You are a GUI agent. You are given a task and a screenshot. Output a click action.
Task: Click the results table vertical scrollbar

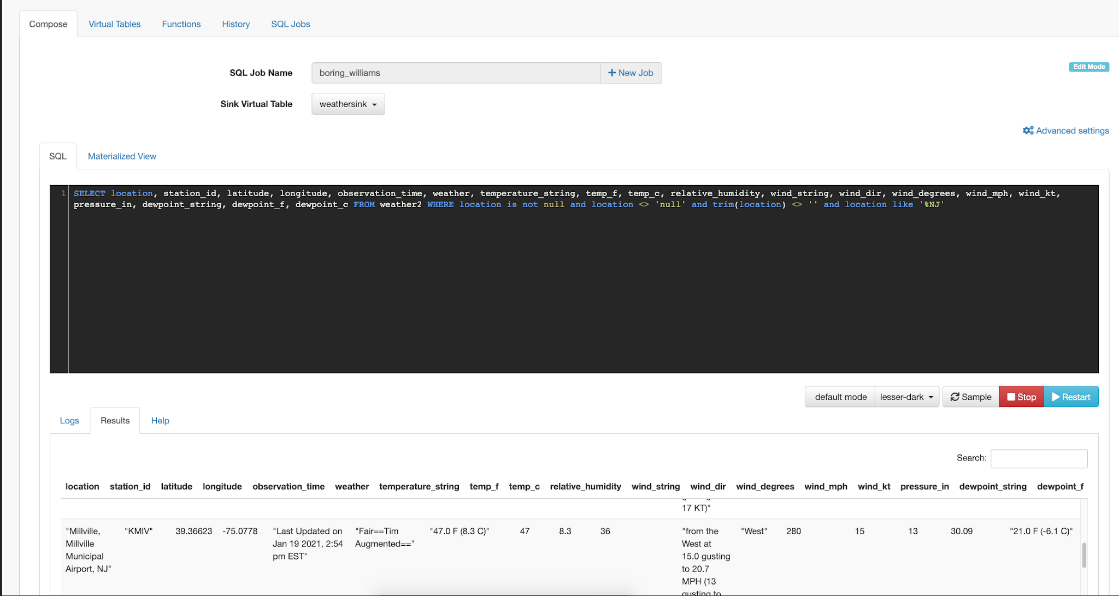pyautogui.click(x=1084, y=556)
